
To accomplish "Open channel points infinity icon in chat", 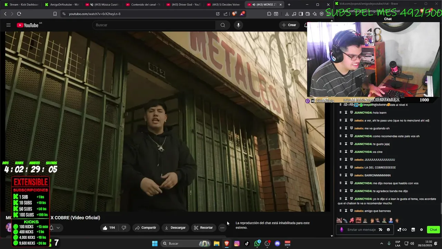I will (402, 230).
